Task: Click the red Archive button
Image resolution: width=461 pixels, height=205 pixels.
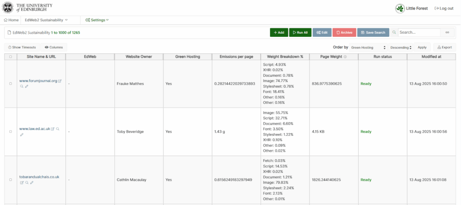Action: pos(344,32)
